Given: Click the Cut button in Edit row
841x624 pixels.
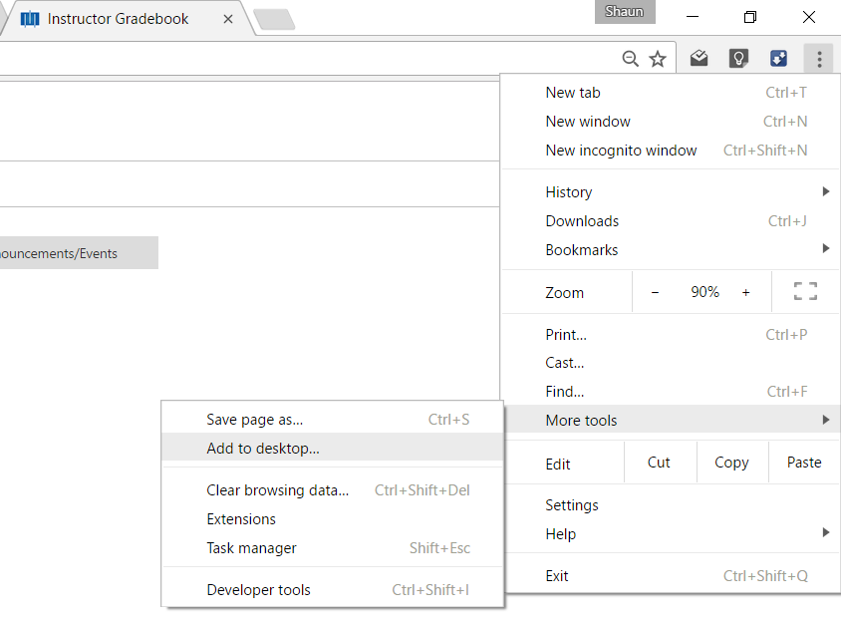Looking at the screenshot, I should pyautogui.click(x=660, y=463).
